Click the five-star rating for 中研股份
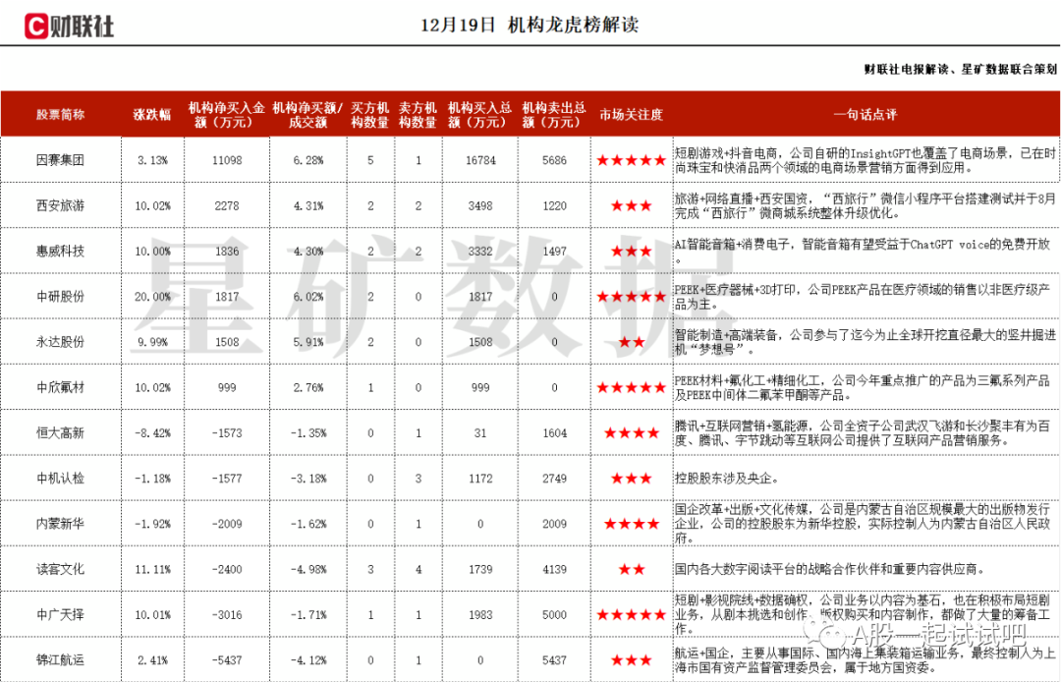 [x=631, y=297]
